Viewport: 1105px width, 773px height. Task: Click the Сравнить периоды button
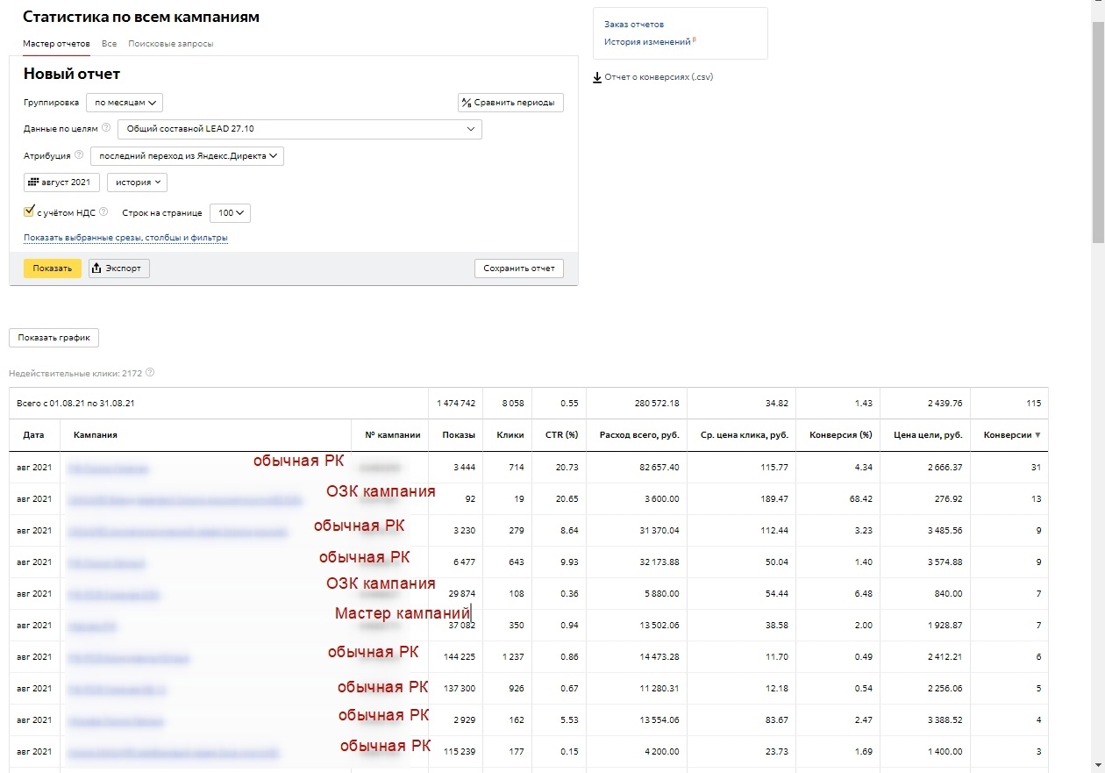(x=510, y=103)
